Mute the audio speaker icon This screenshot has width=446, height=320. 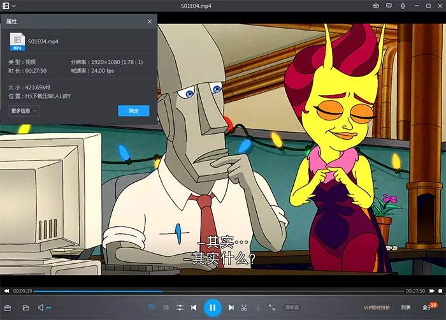(x=41, y=307)
